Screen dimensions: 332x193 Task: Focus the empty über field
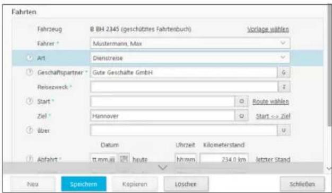pos(184,130)
